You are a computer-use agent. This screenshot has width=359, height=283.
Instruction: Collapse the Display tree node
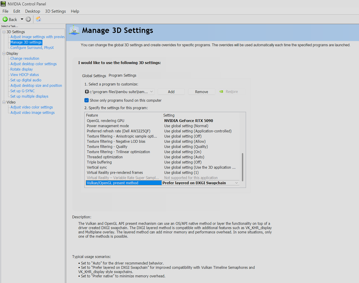pos(4,54)
